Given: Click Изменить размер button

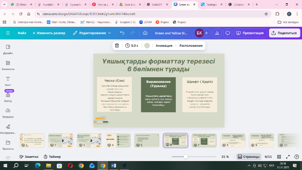Looking at the screenshot, I should pyautogui.click(x=49, y=33).
